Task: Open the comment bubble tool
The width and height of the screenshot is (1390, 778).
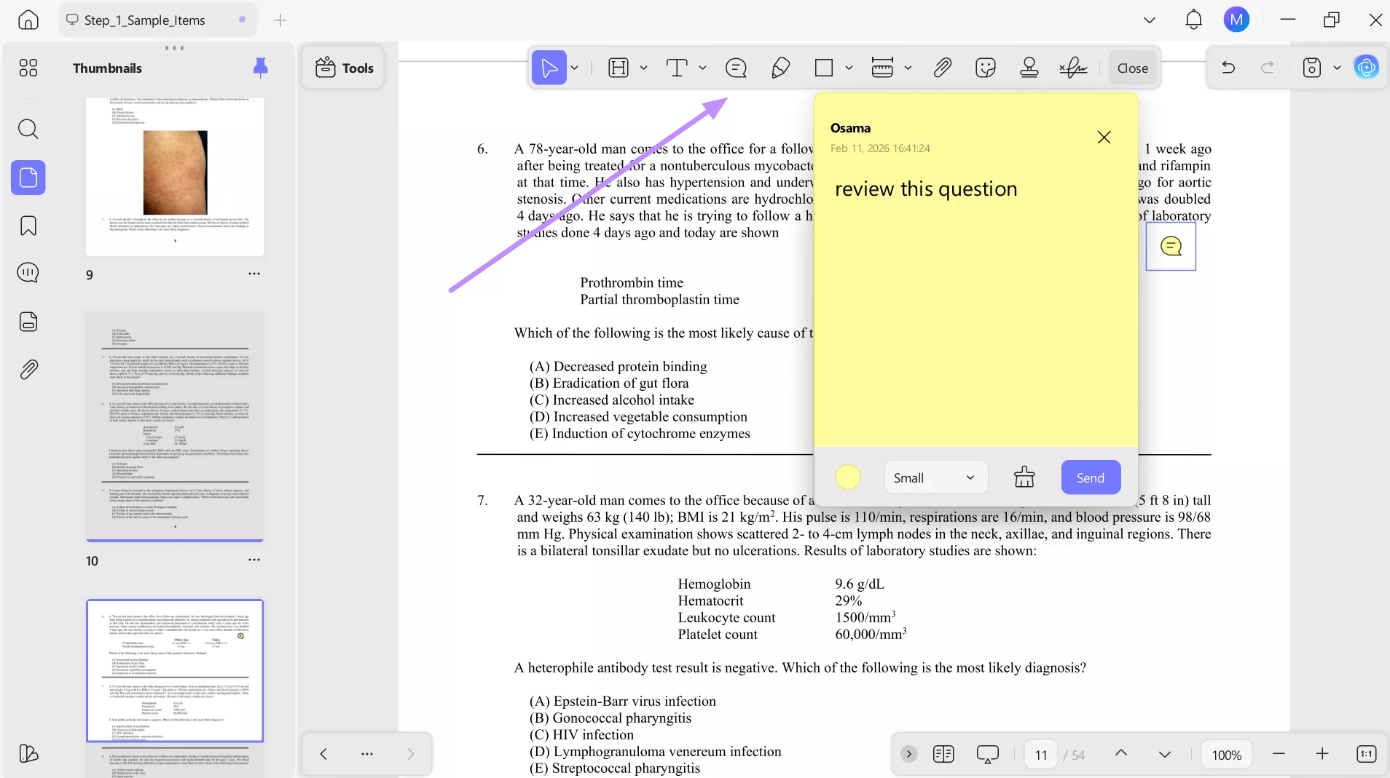Action: coord(737,68)
